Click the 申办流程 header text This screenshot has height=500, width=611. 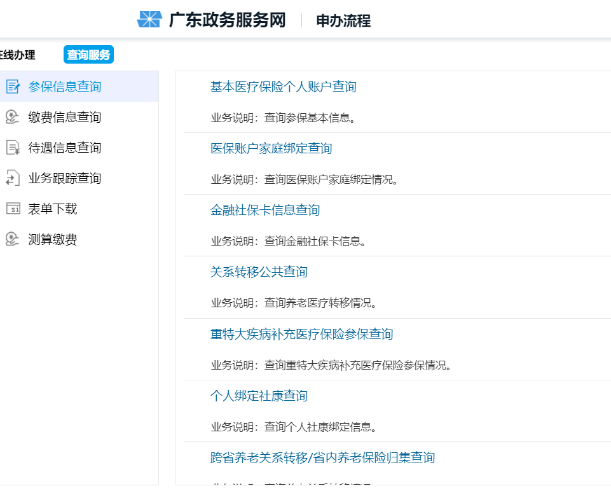[343, 20]
